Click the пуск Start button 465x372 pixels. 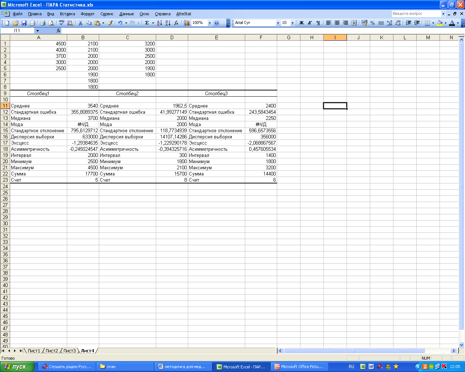(x=17, y=367)
